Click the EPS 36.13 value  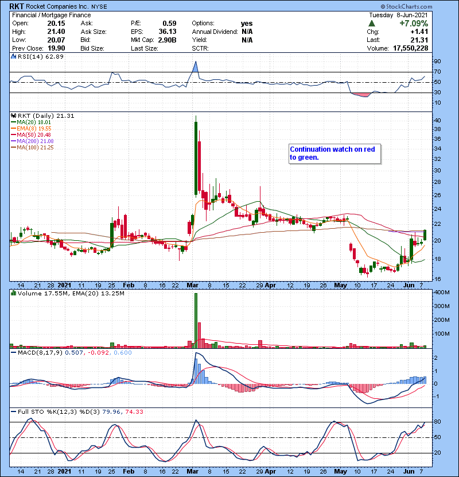[168, 32]
